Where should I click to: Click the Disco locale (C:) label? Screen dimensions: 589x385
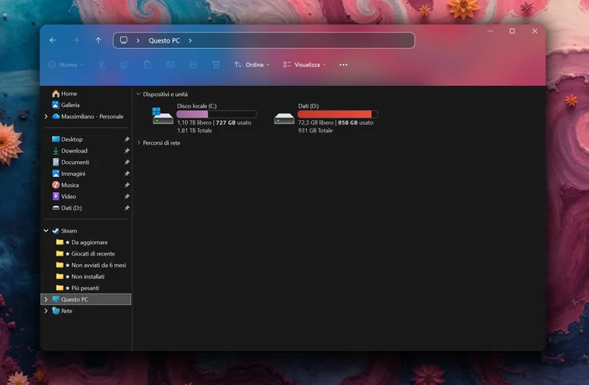point(197,106)
